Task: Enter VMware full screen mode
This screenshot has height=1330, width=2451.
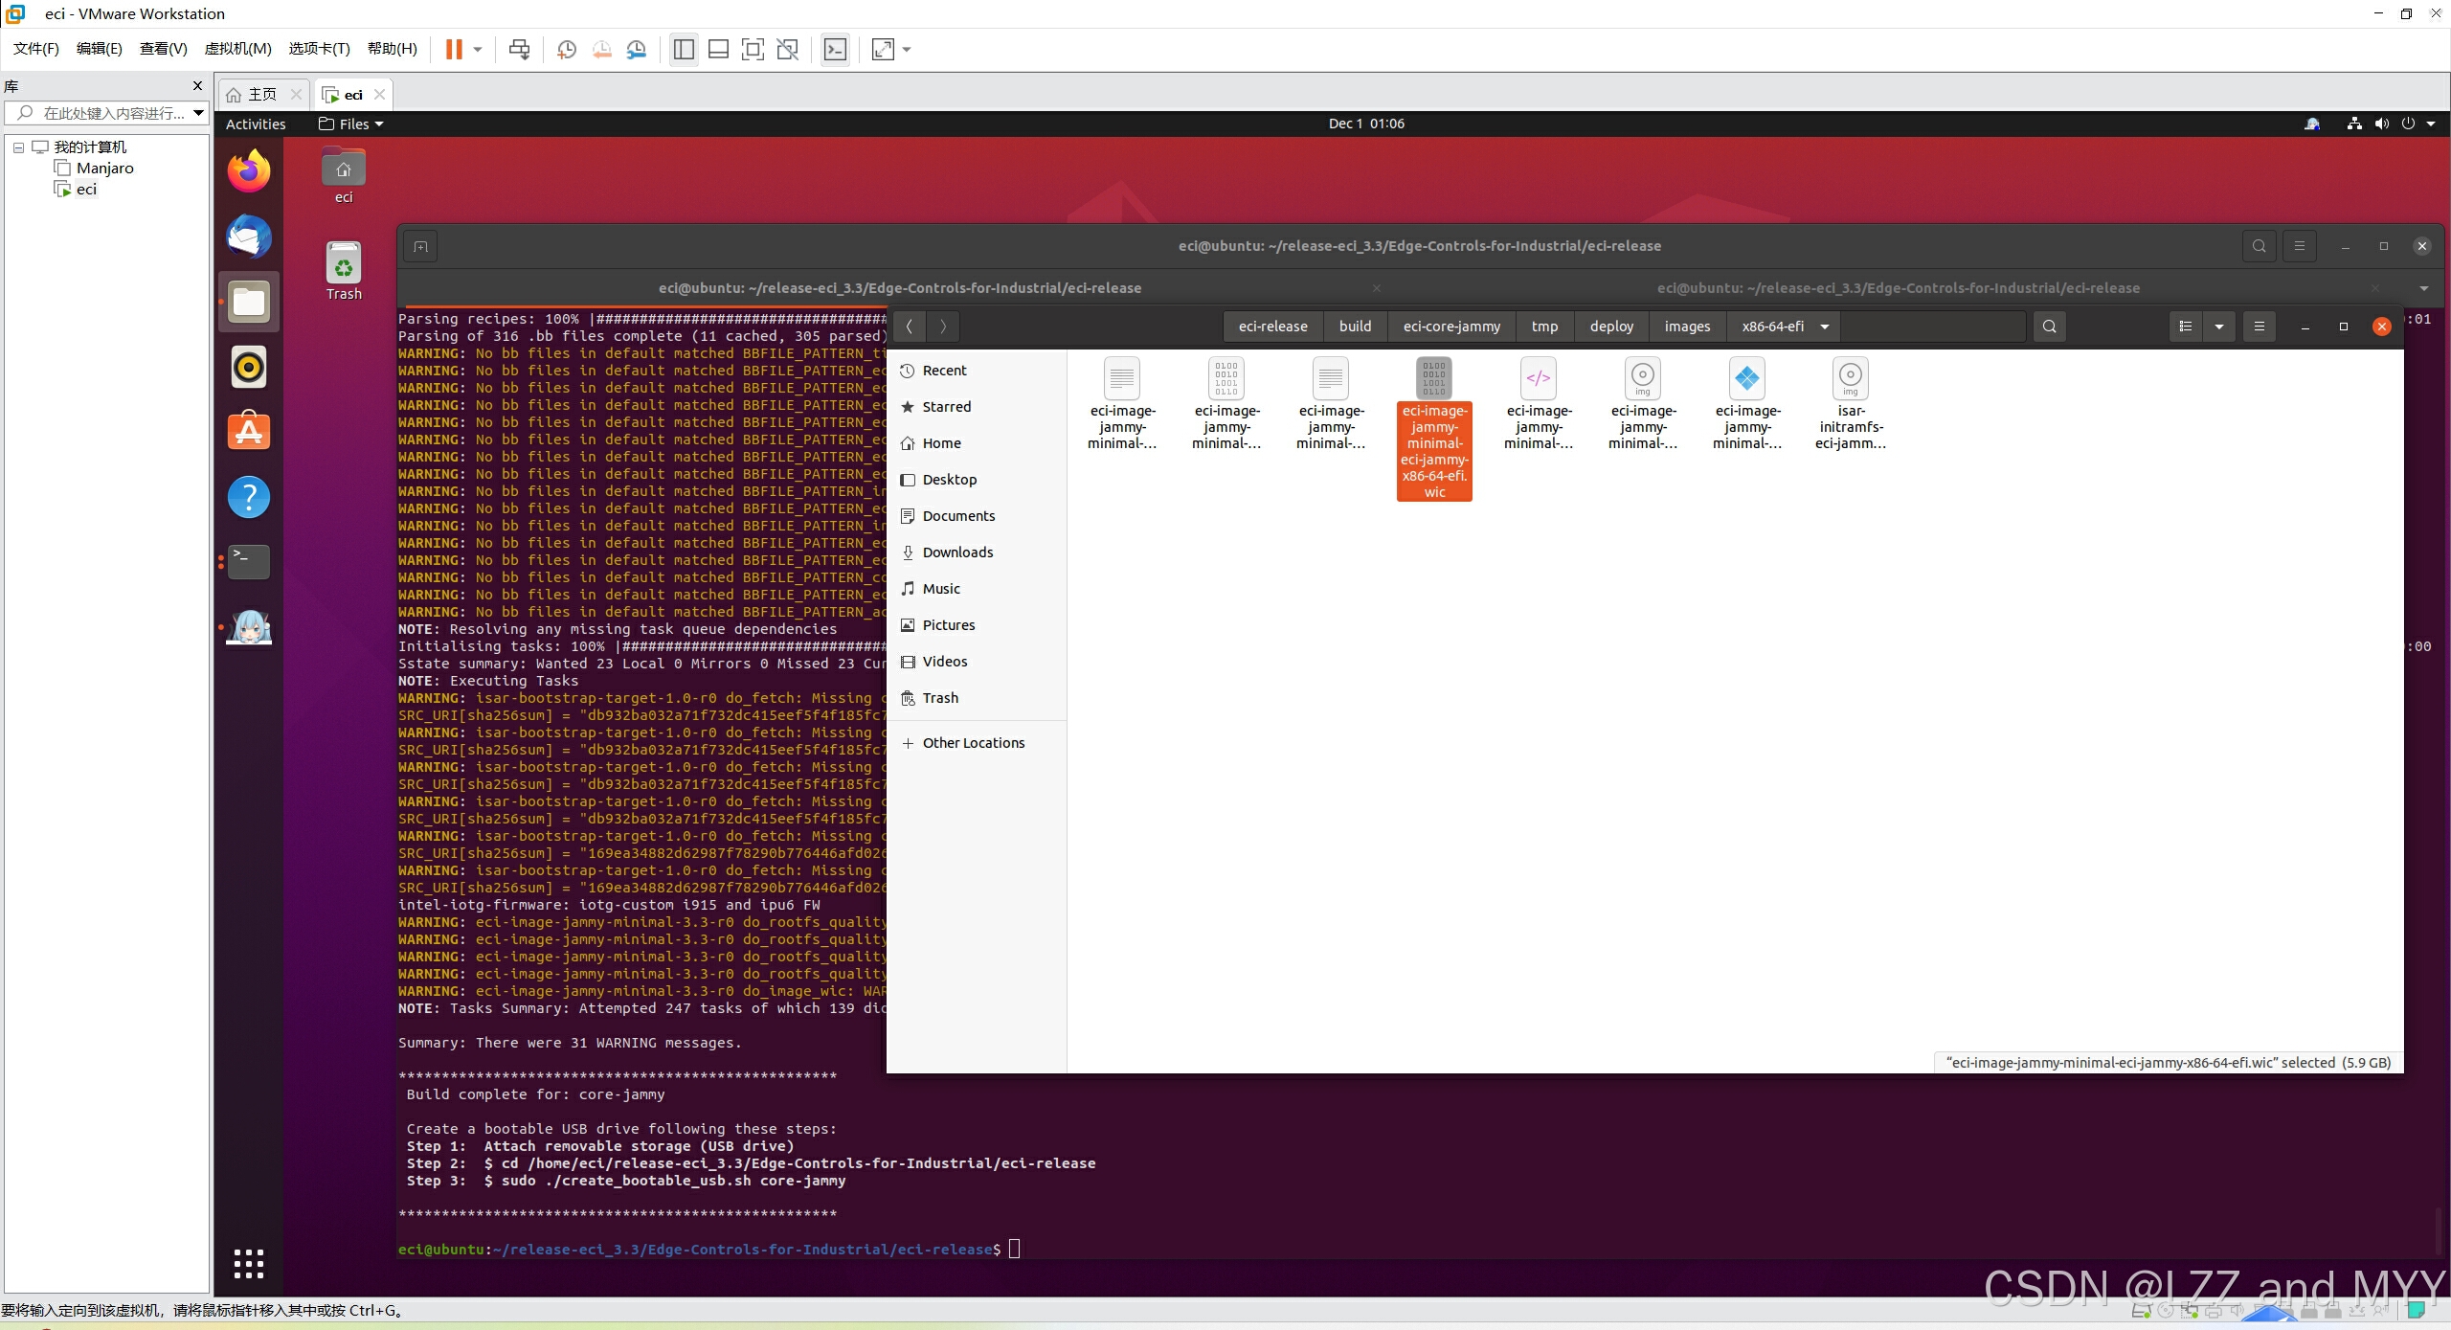Action: [x=753, y=50]
